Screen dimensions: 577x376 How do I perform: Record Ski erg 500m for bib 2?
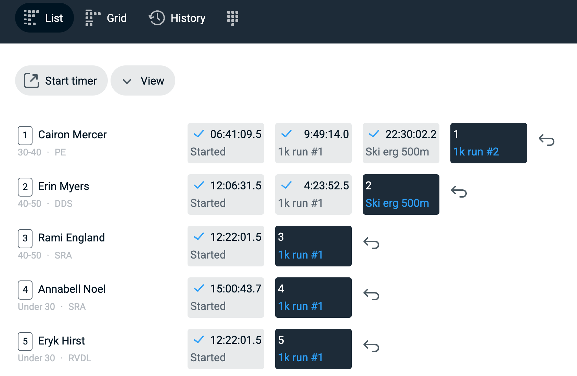401,195
